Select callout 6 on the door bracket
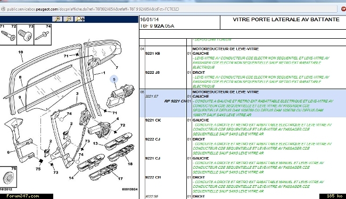This screenshot has width=346, height=199. (x=9, y=152)
